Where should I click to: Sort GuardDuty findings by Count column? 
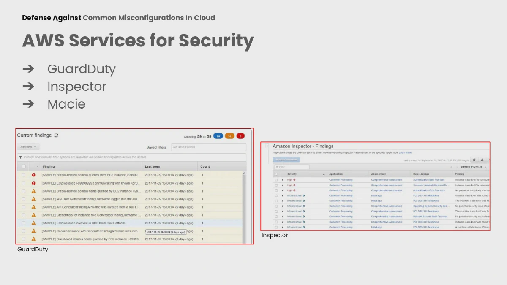(x=205, y=166)
